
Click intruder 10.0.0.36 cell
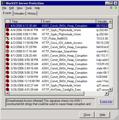tap(102, 39)
